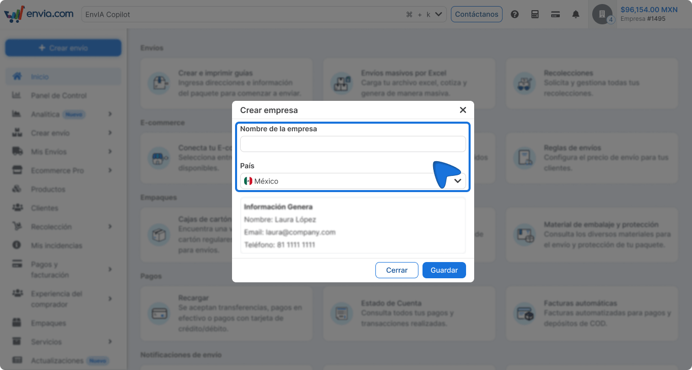The height and width of the screenshot is (370, 692).
Task: Focus the Nombre de la empresa field
Action: click(x=353, y=144)
